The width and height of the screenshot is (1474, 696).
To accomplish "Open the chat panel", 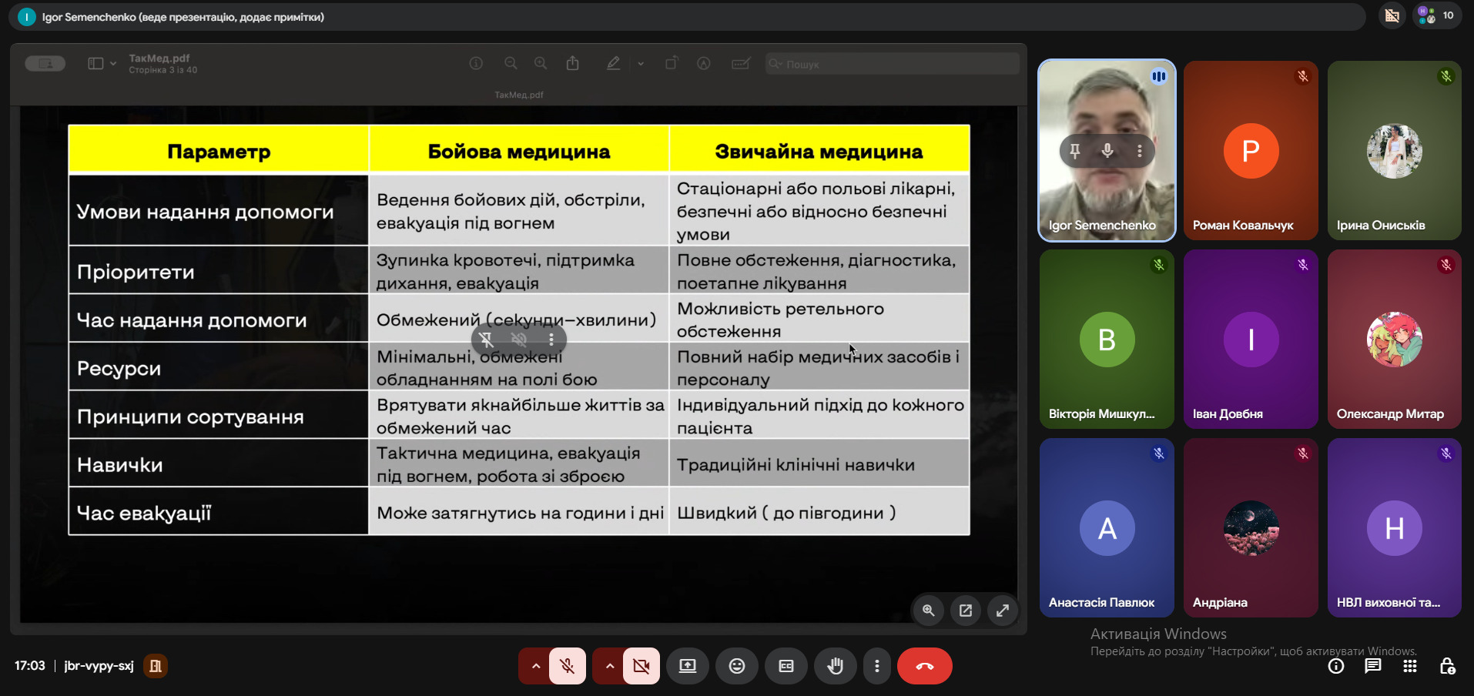I will pyautogui.click(x=1372, y=666).
